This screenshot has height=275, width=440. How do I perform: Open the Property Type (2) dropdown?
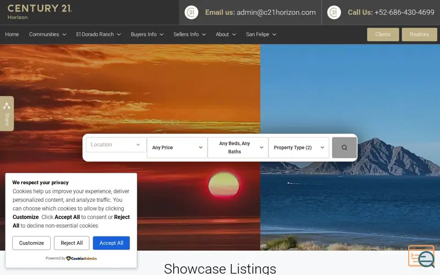tap(299, 147)
